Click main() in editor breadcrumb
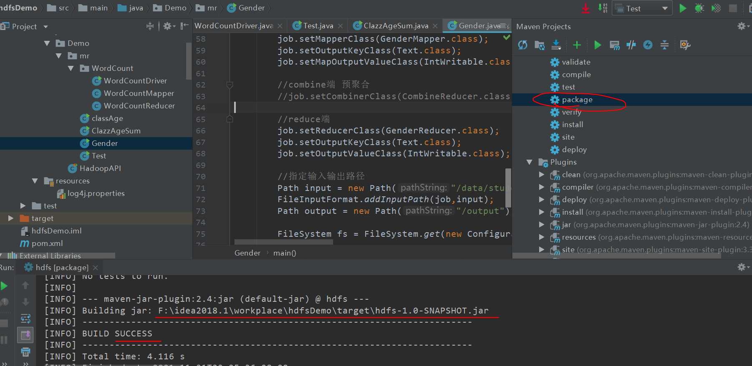The width and height of the screenshot is (752, 366). [x=285, y=253]
